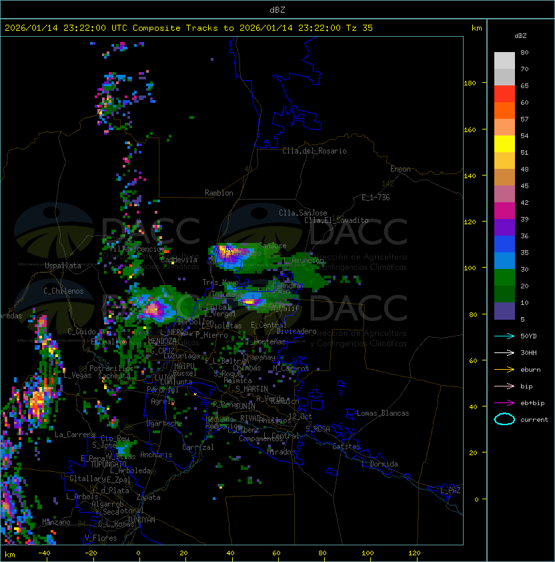Pick the light blue 30–35 dBZ swatch
555x562 pixels.
[504, 260]
